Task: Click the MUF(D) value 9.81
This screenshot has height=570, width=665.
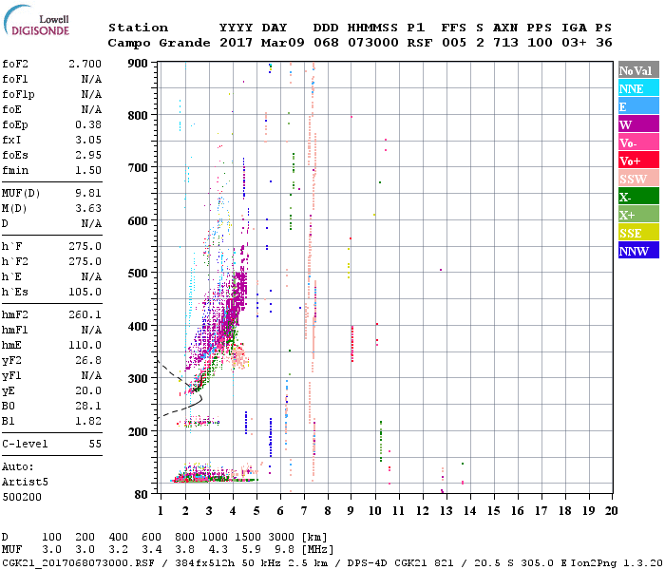Action: point(88,194)
